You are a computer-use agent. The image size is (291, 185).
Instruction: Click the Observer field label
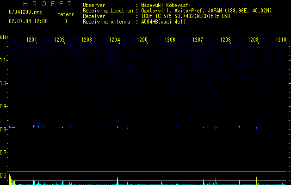94,5
